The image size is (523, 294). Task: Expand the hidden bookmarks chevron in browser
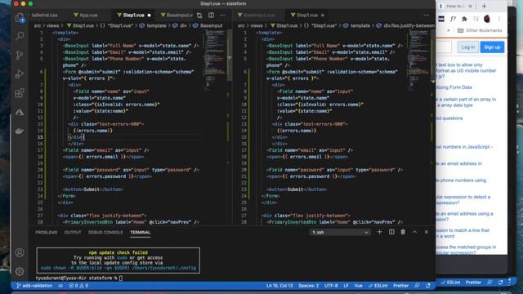click(x=449, y=30)
